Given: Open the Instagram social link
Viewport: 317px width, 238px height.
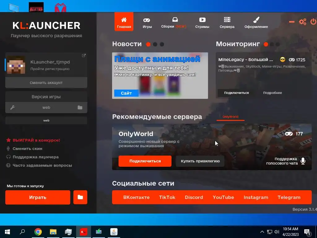Looking at the screenshot, I should pos(256,197).
